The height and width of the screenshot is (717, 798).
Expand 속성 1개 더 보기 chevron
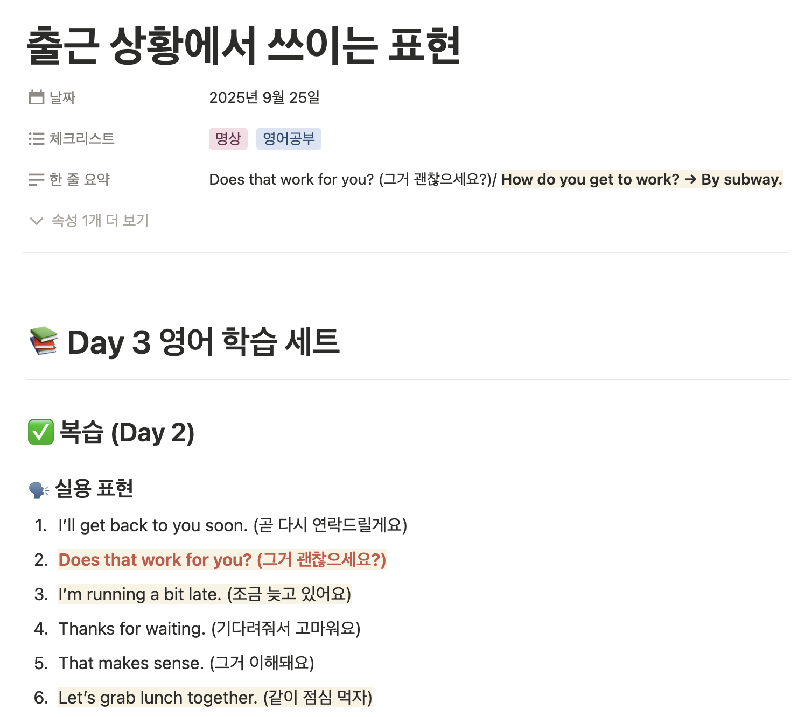point(37,221)
